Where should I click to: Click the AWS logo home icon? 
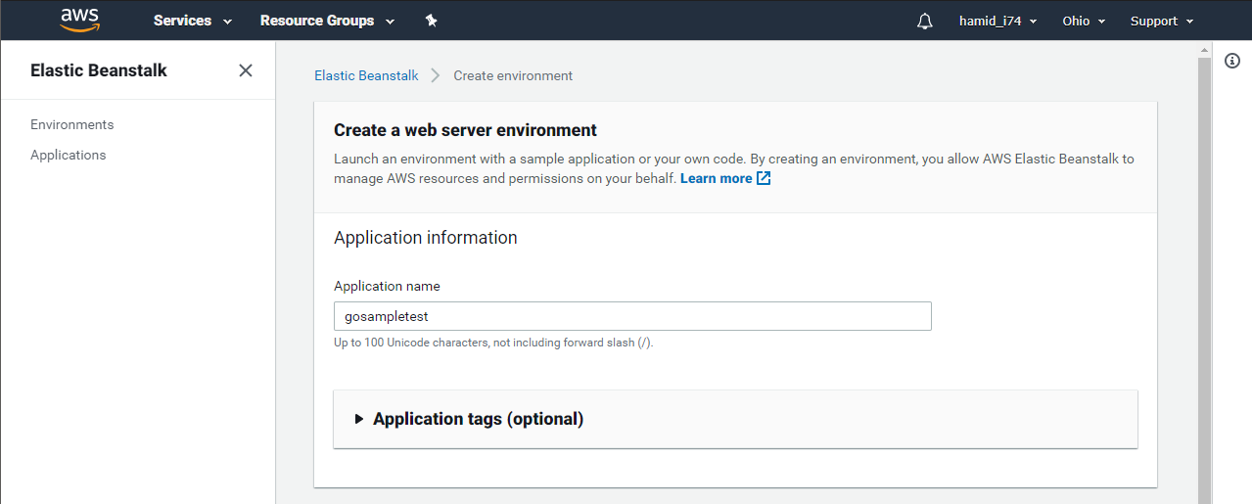(80, 20)
